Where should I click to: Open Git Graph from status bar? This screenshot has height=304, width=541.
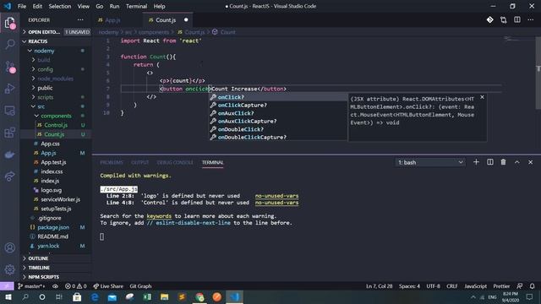tap(140, 286)
